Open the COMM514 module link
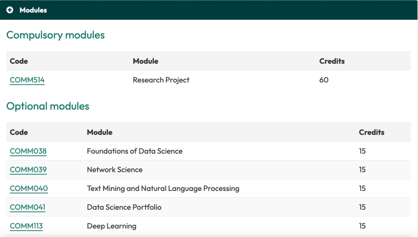Screen dimensions: 418x237 pyautogui.click(x=27, y=80)
